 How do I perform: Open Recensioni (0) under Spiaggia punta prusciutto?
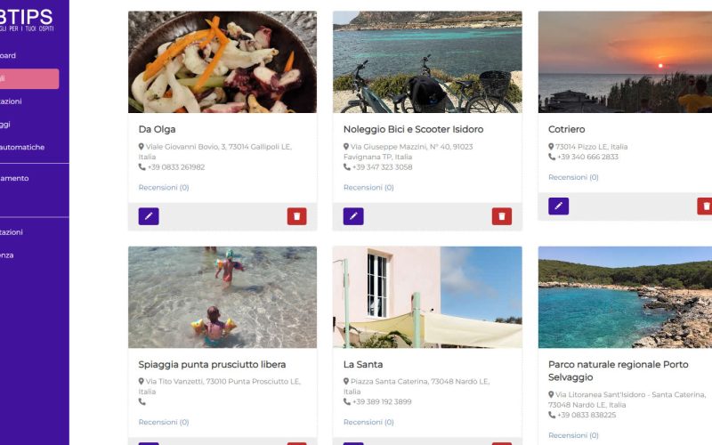164,422
